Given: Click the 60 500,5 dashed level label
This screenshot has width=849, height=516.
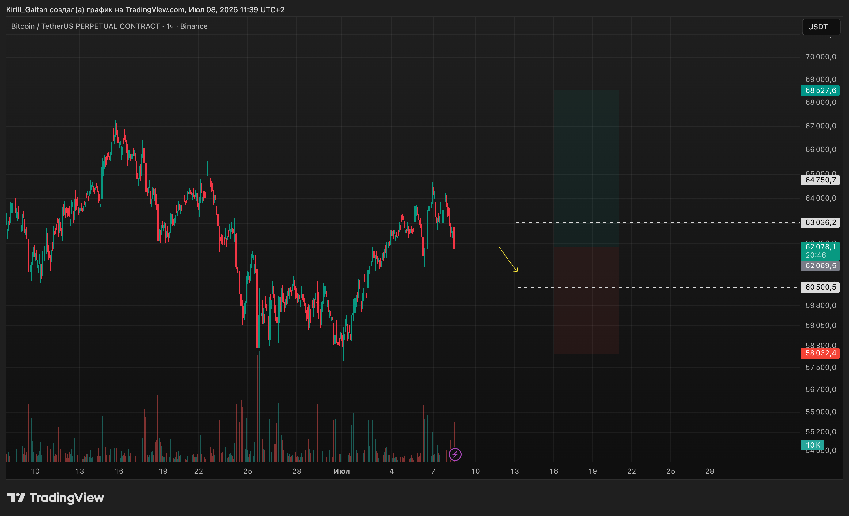Looking at the screenshot, I should click(x=820, y=287).
